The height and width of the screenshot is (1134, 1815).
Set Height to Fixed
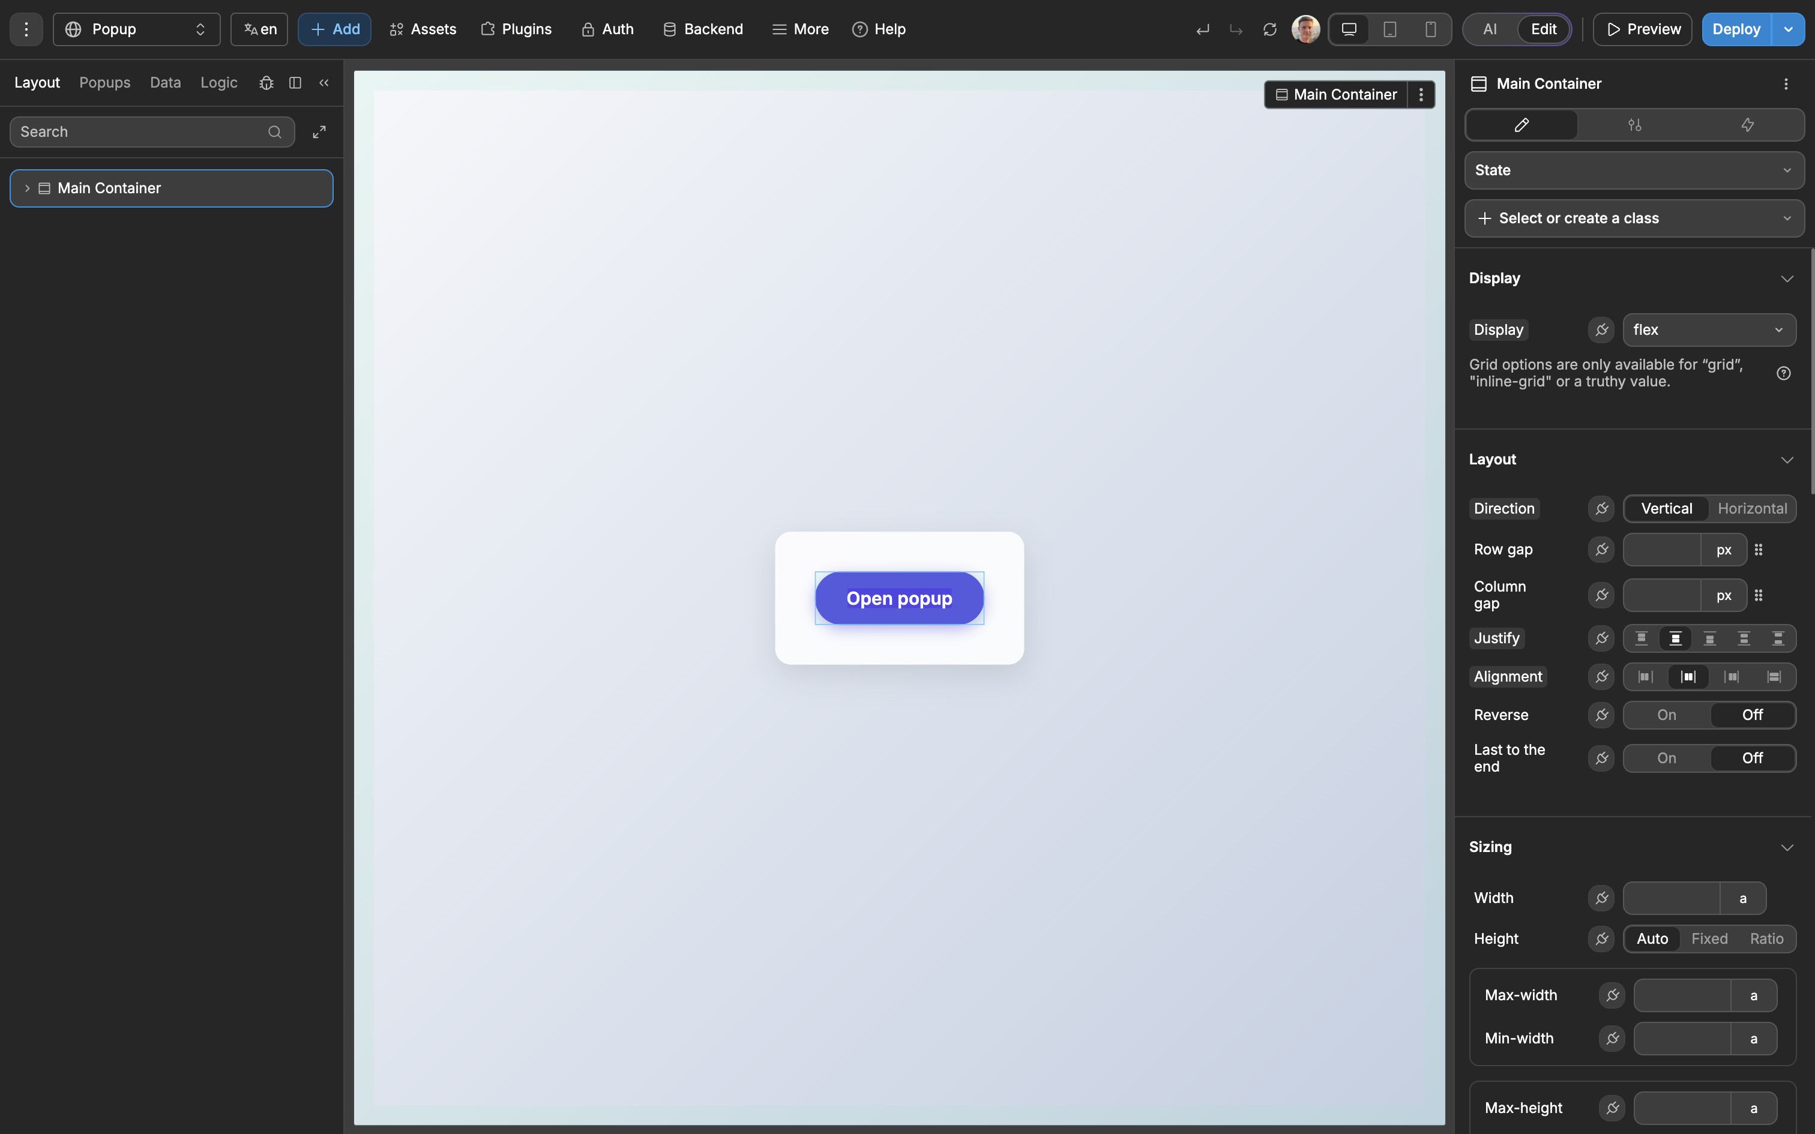click(1709, 939)
